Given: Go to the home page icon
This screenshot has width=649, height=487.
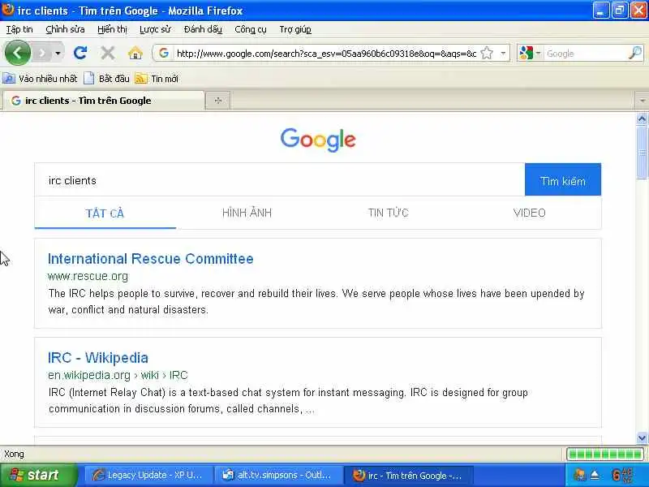Looking at the screenshot, I should point(135,53).
